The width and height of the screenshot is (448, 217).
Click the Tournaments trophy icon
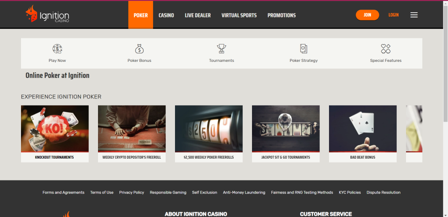click(x=221, y=49)
